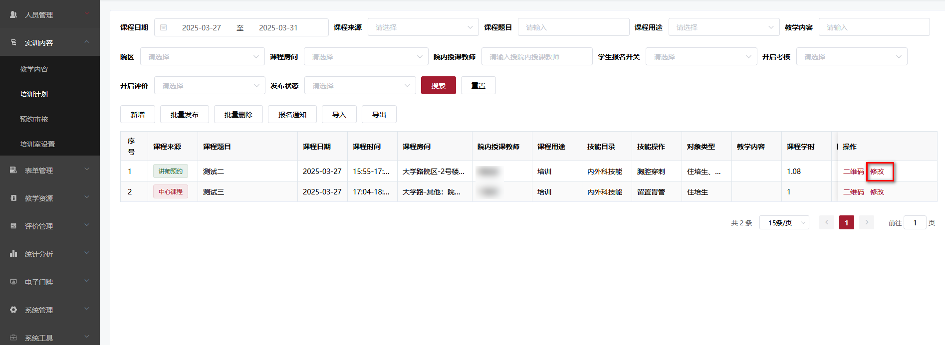Click the 新增 button
The height and width of the screenshot is (345, 945).
click(138, 115)
